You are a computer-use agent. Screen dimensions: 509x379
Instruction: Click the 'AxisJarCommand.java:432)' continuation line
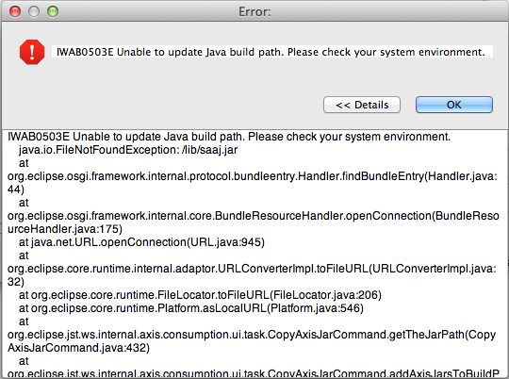[x=78, y=348]
